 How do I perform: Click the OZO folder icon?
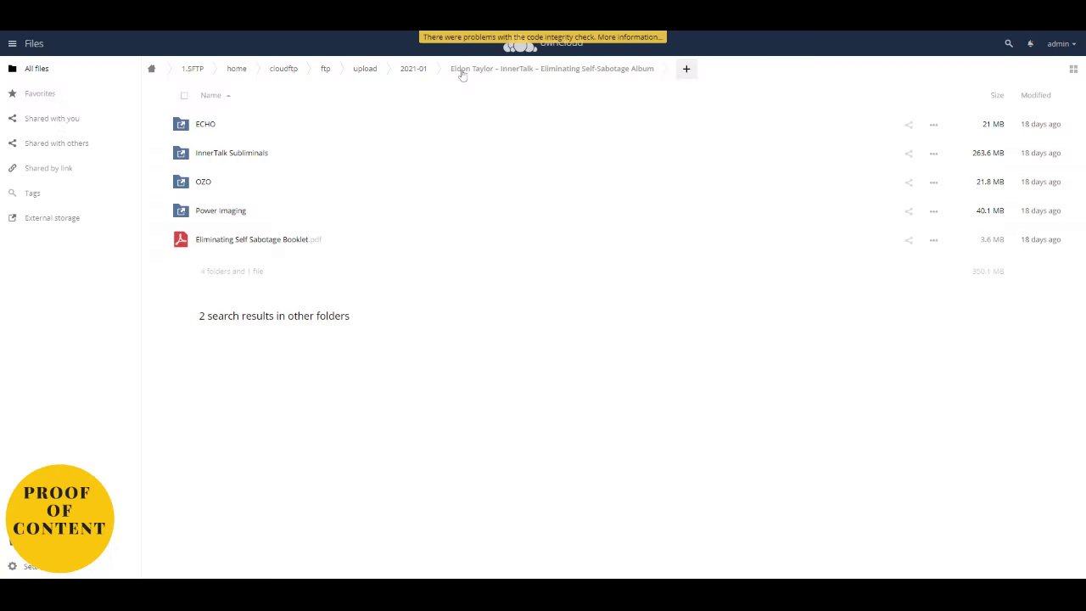coord(181,182)
